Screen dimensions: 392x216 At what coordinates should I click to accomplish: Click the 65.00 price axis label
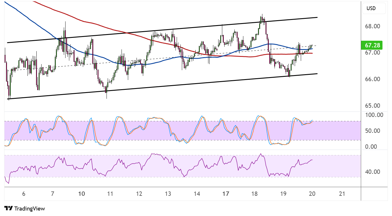372,105
